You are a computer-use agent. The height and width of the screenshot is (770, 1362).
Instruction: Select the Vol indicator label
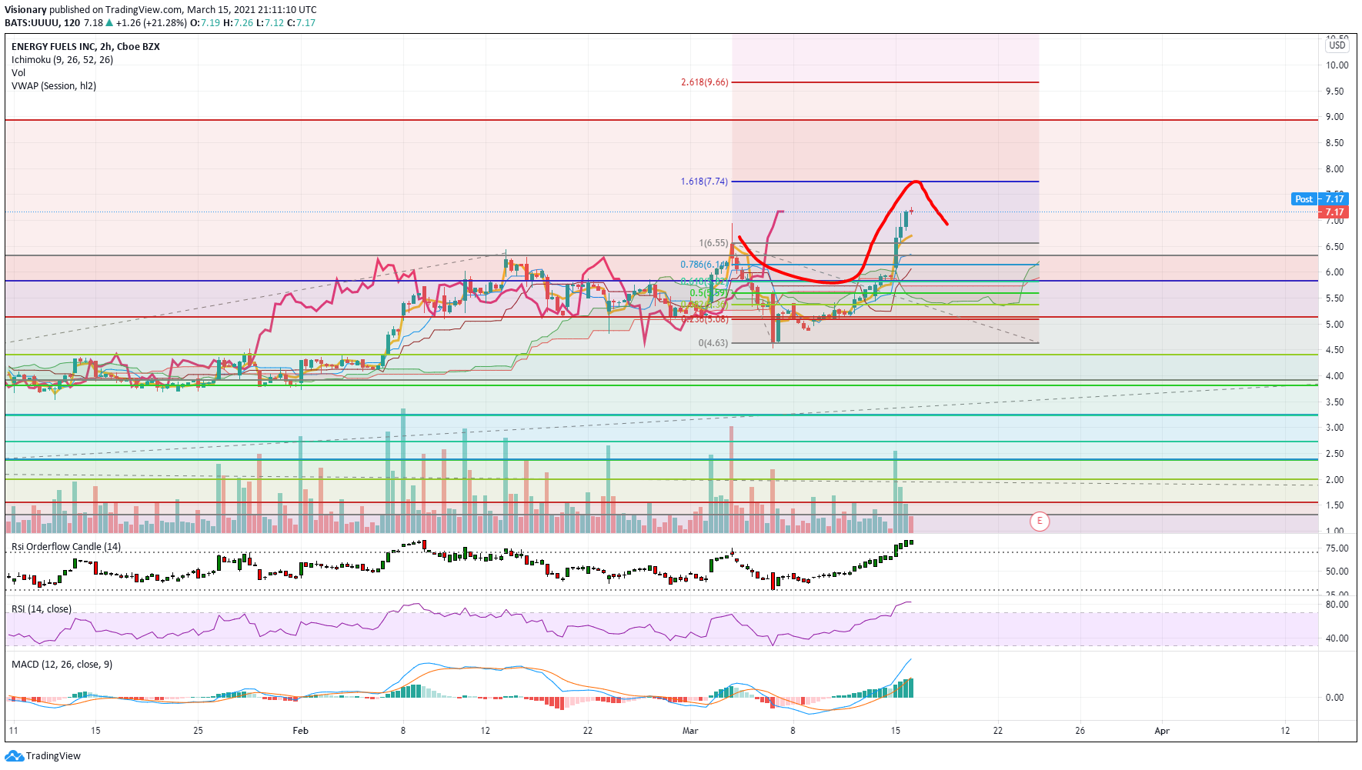click(x=18, y=73)
